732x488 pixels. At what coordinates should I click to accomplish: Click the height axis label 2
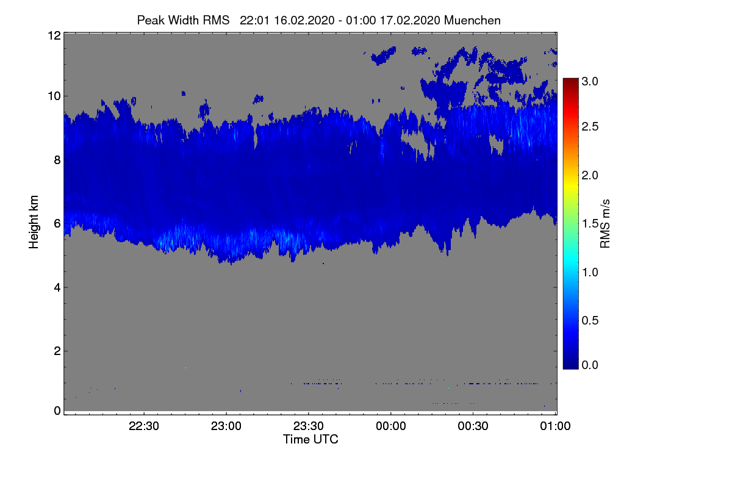pos(57,351)
